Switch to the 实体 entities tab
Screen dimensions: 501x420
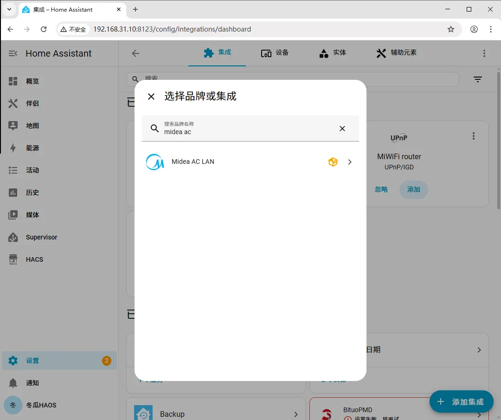click(x=333, y=53)
